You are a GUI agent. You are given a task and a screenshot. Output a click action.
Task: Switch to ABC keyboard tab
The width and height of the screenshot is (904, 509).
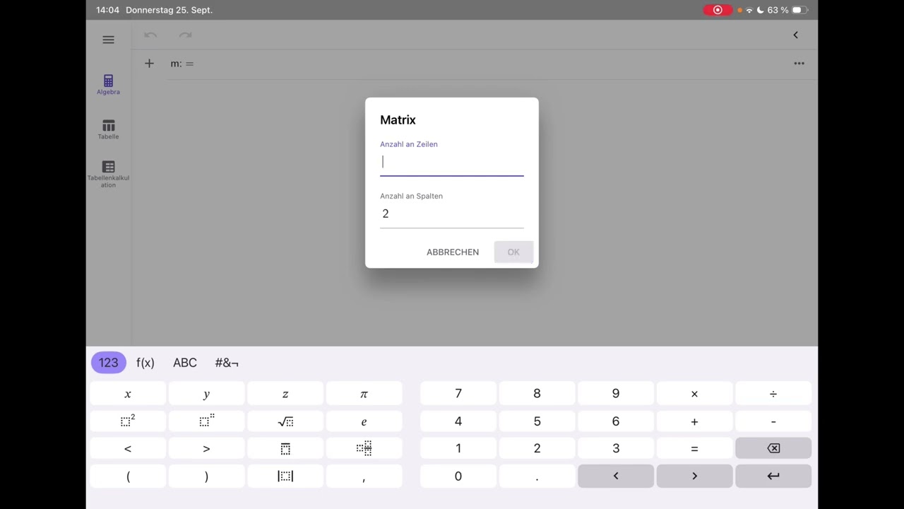(185, 363)
